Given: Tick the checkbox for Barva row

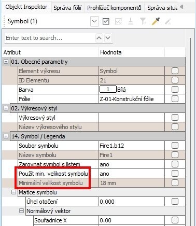Looking at the screenshot, I should click(x=175, y=90).
